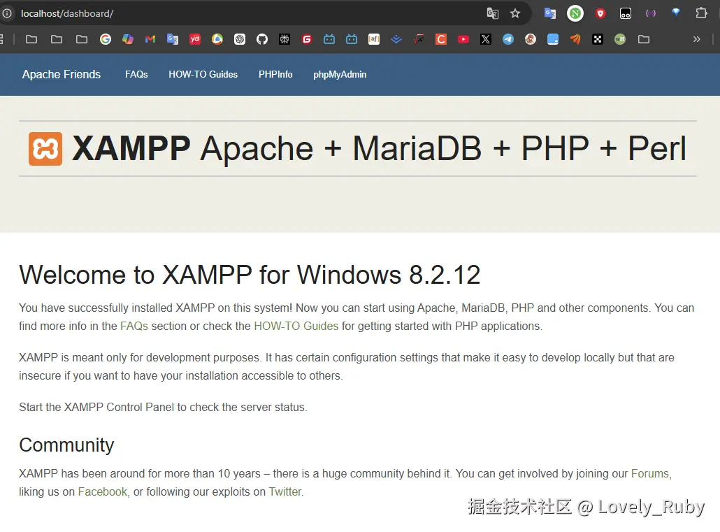The width and height of the screenshot is (720, 532).
Task: Click the translate icon inside the address bar
Action: click(492, 13)
